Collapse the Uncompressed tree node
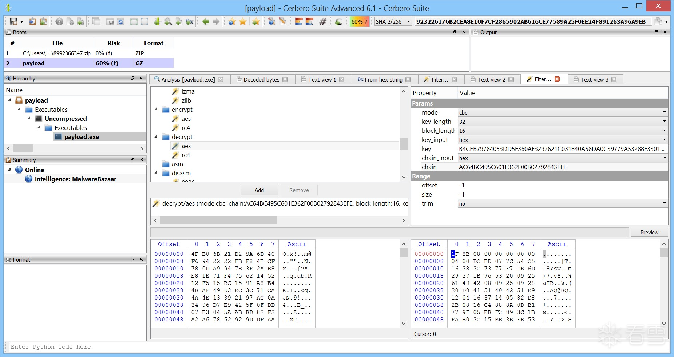The image size is (674, 357). pyautogui.click(x=29, y=118)
